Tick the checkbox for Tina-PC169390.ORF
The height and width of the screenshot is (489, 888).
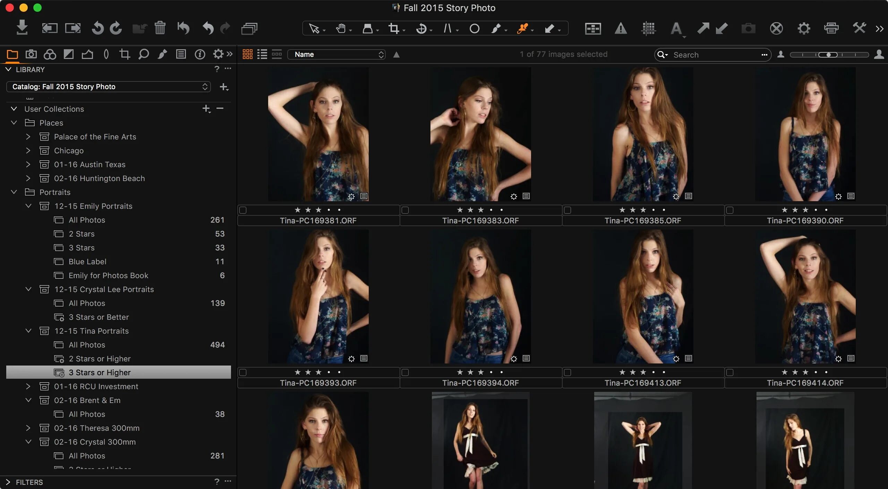click(730, 210)
